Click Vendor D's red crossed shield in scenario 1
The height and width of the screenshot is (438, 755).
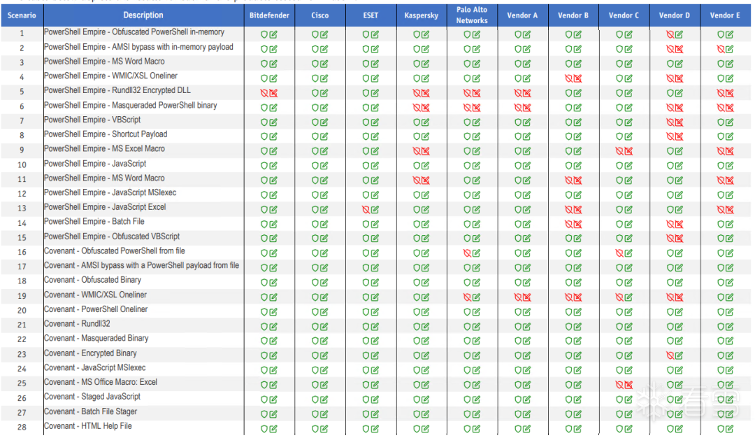coord(670,35)
